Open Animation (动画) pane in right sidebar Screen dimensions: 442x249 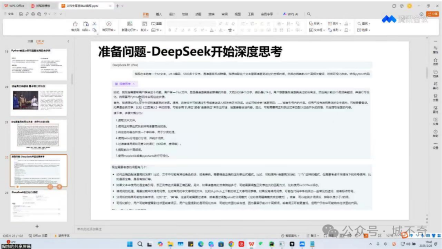(435, 62)
